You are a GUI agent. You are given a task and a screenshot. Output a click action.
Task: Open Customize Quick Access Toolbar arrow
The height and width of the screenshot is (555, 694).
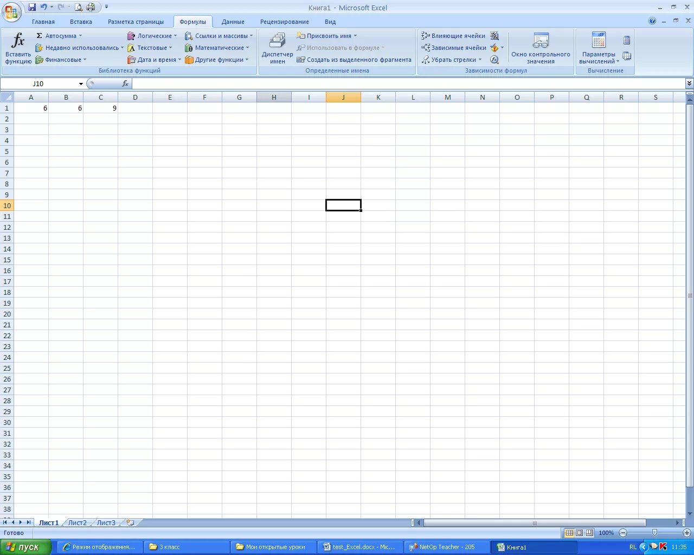tap(106, 7)
